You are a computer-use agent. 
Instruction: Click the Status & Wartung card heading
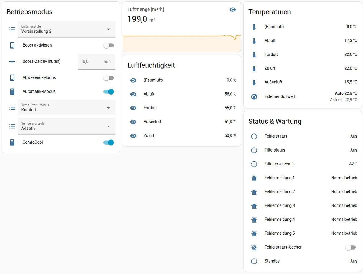point(275,121)
